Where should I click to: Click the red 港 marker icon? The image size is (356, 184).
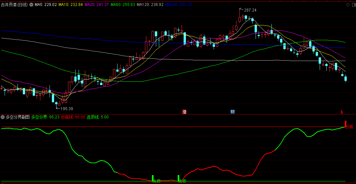185,112
